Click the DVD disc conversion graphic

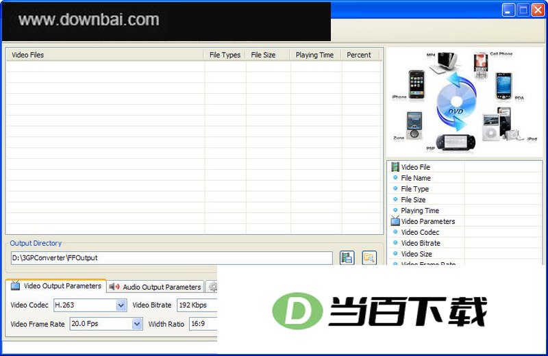coord(456,102)
